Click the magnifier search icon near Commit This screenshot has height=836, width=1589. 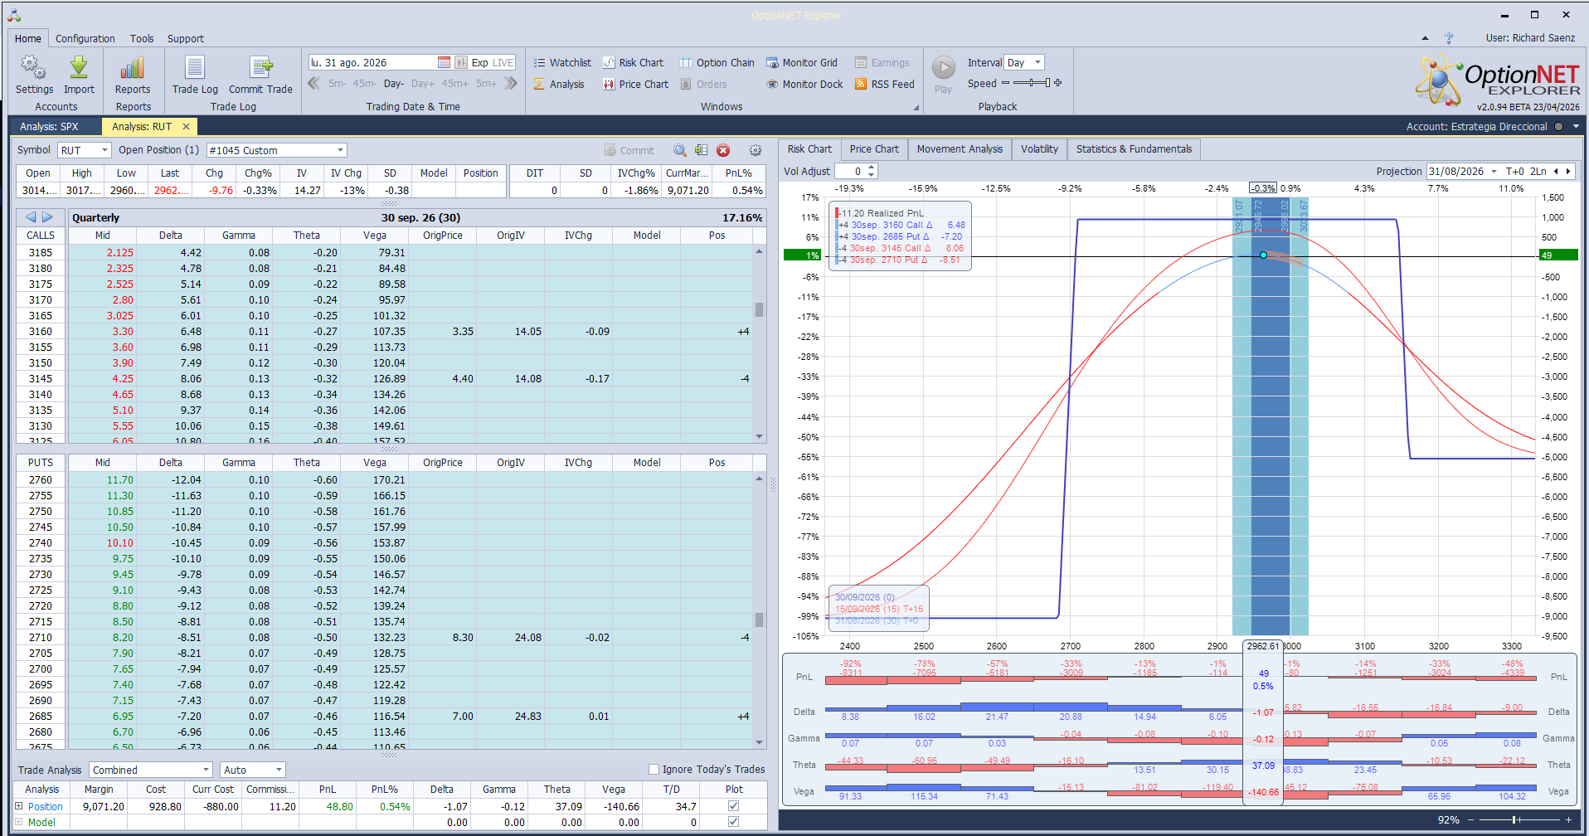680,150
